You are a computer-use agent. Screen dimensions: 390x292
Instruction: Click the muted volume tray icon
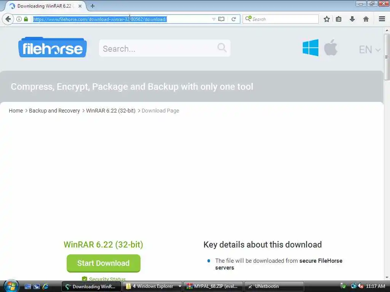coord(361,286)
